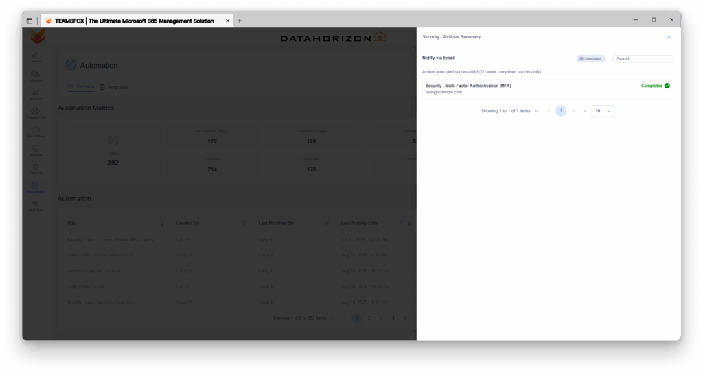Click the 120 Scheduled trigger metric

point(311,141)
